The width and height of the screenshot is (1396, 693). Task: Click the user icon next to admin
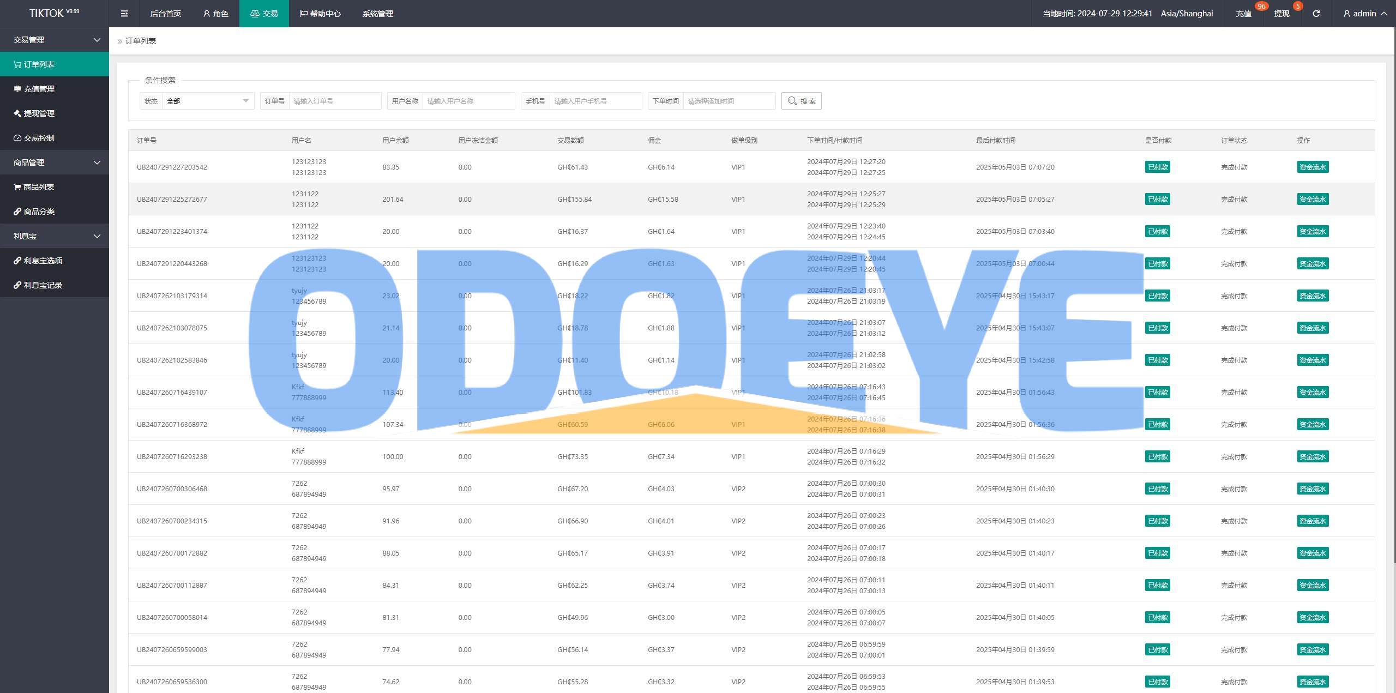pyautogui.click(x=1346, y=14)
